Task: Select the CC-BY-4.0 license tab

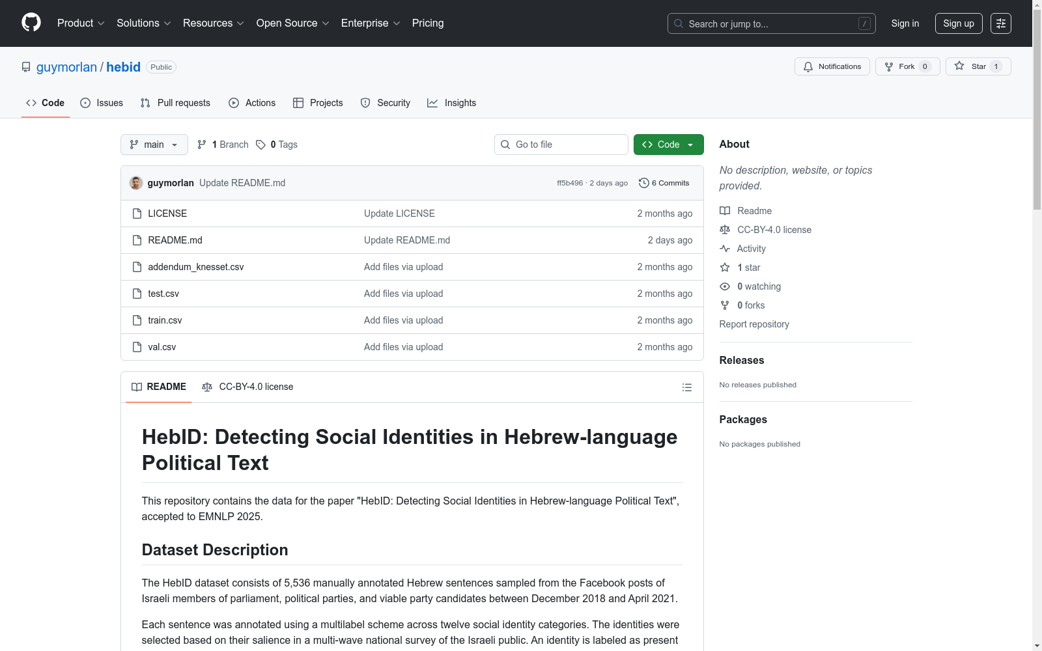Action: 247,387
